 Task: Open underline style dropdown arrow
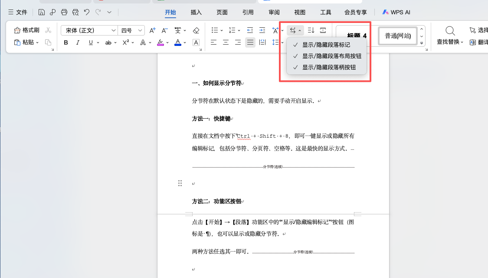coord(98,42)
